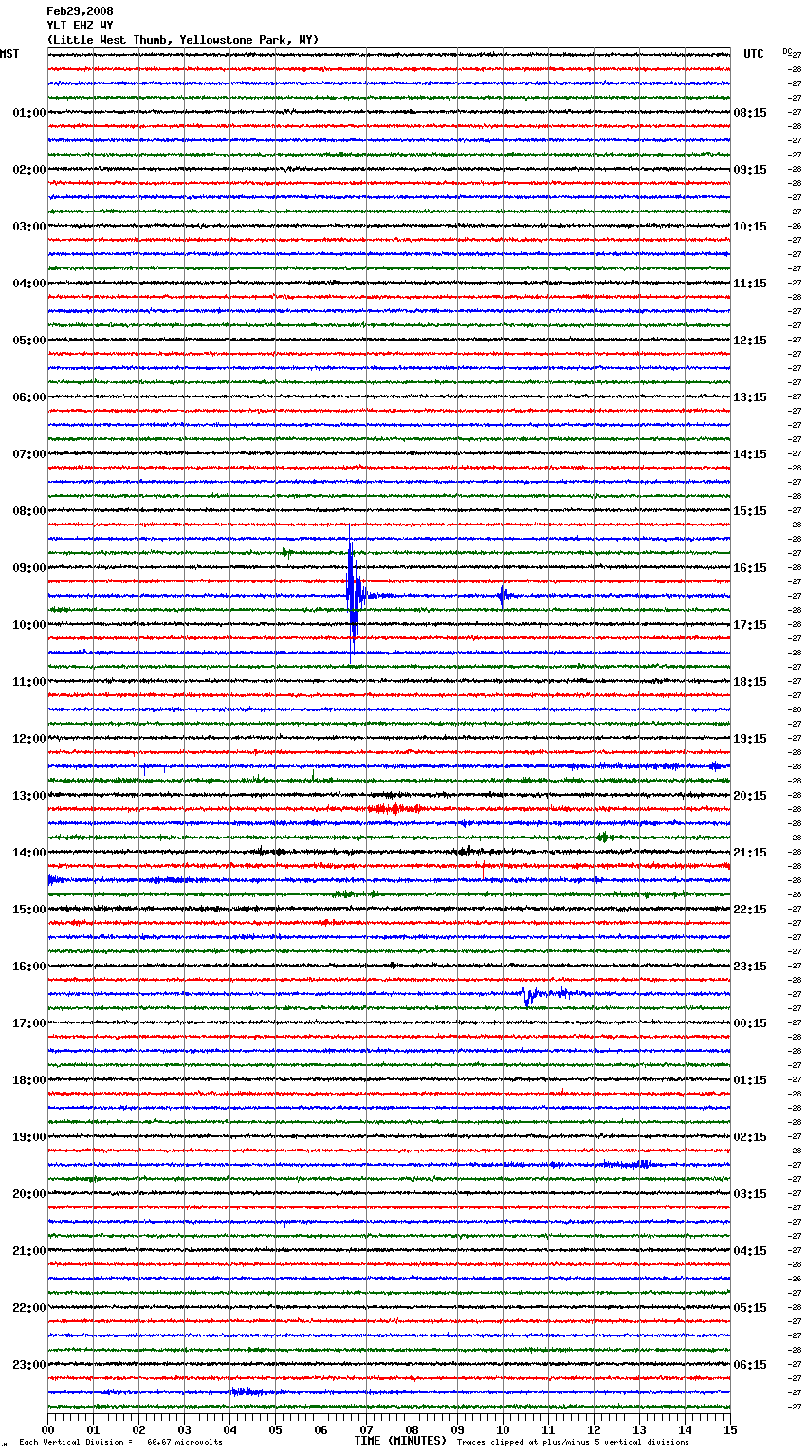
Task: Click the '12:00' MST hour label
Action: (x=29, y=739)
